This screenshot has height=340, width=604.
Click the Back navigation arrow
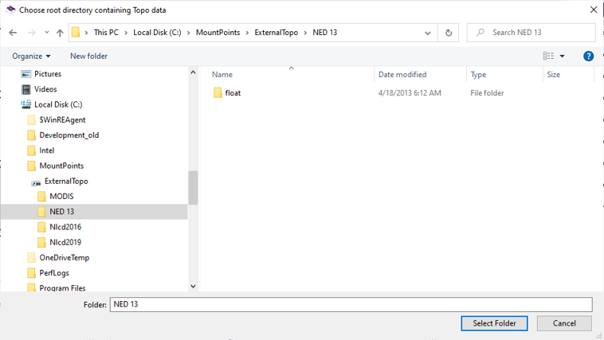(13, 33)
